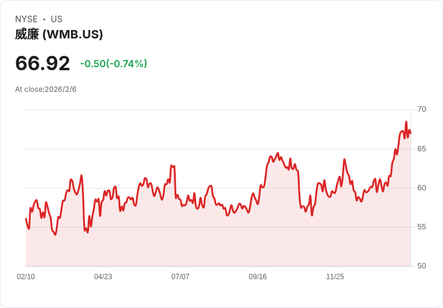This screenshot has width=443, height=308.
Task: Click the 65 y-axis price label
Action: tap(421, 148)
